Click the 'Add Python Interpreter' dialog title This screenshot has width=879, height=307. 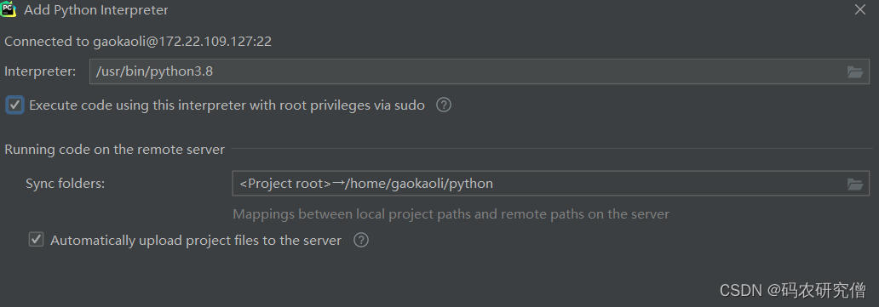pos(96,10)
